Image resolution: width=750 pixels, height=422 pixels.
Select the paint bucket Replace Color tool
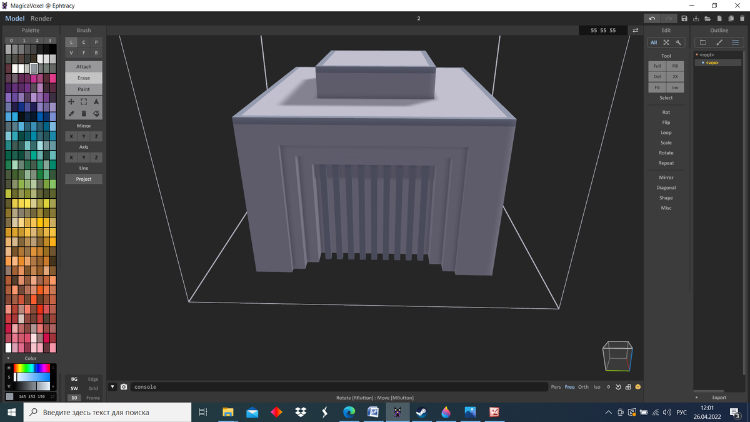pyautogui.click(x=96, y=113)
